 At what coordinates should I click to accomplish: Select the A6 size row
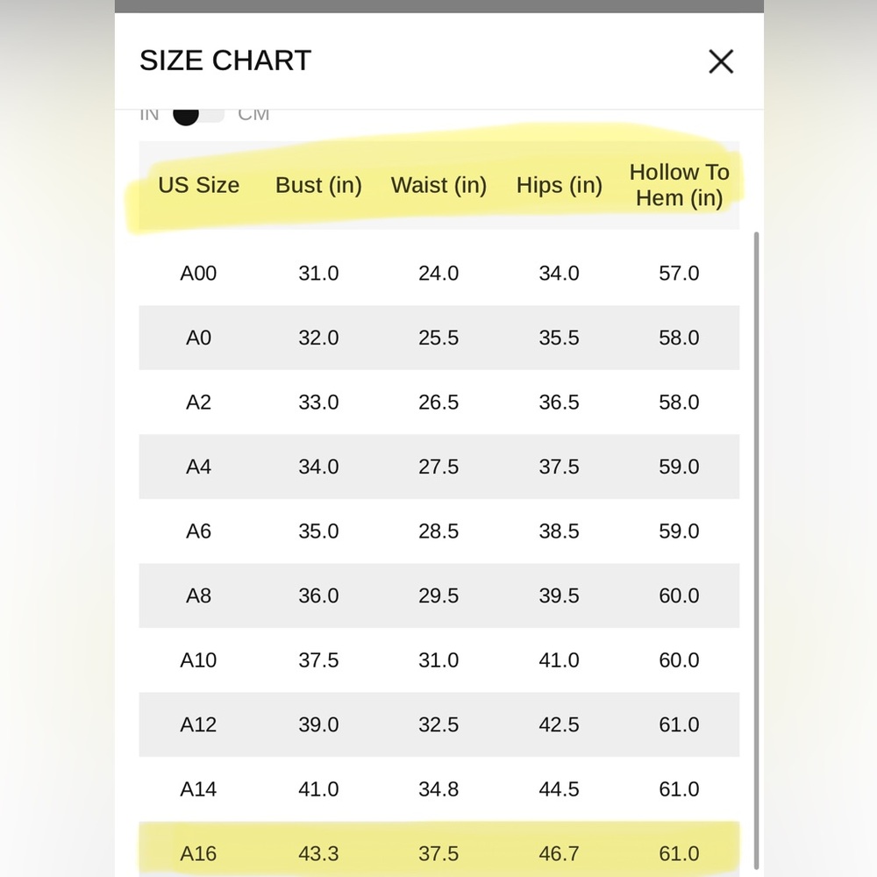tap(439, 531)
